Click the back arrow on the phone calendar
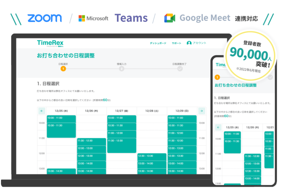The width and height of the screenshot is (282, 193). coord(218,128)
